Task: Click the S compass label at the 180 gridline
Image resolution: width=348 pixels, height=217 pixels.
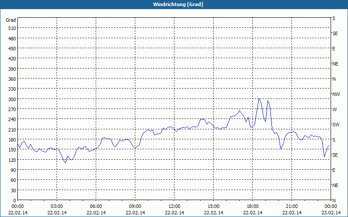Action: click(x=334, y=140)
